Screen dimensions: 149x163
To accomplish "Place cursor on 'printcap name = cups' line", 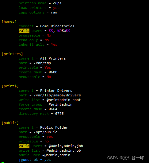I will coord(40,3).
